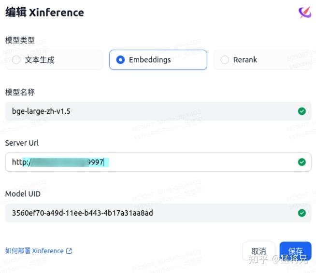Click the http: prefix in Server Url field
This screenshot has height=273, width=316.
pos(19,162)
